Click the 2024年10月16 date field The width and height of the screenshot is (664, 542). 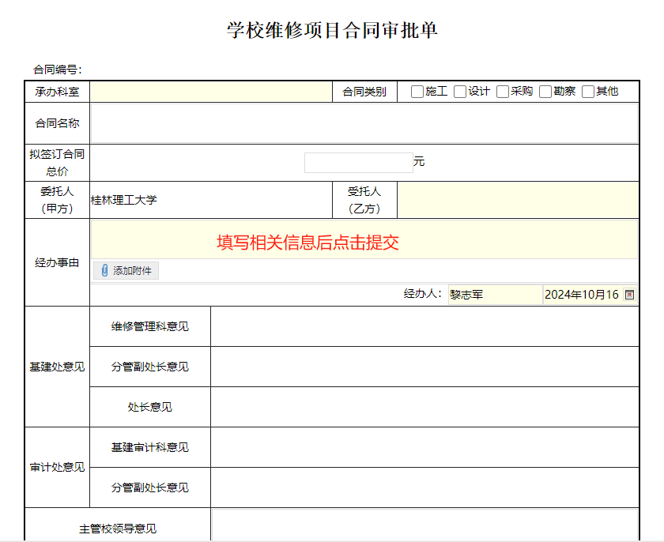(x=583, y=295)
